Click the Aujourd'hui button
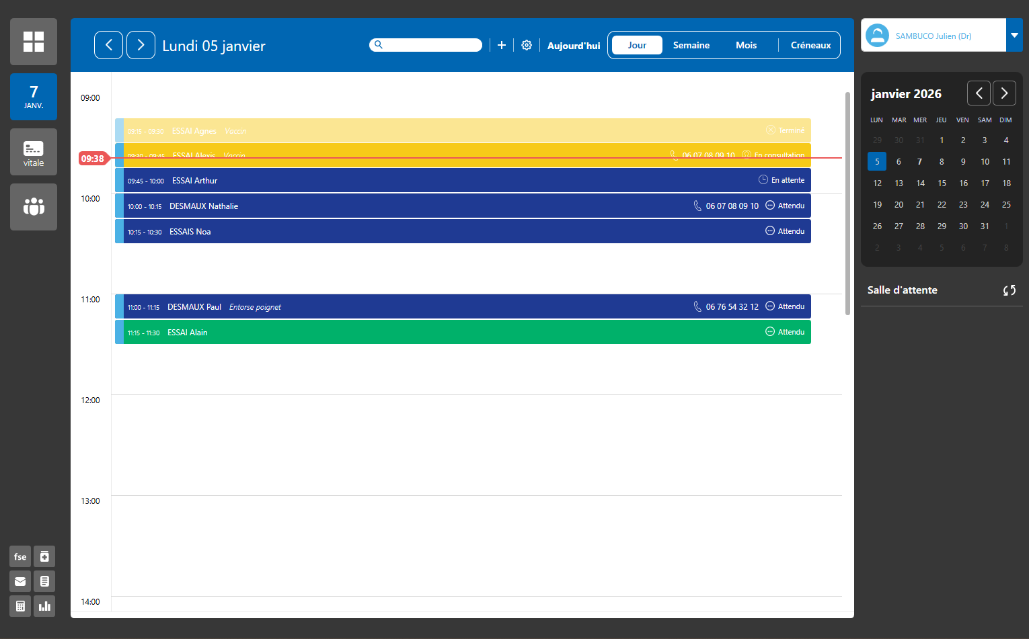The height and width of the screenshot is (639, 1029). [x=573, y=46]
